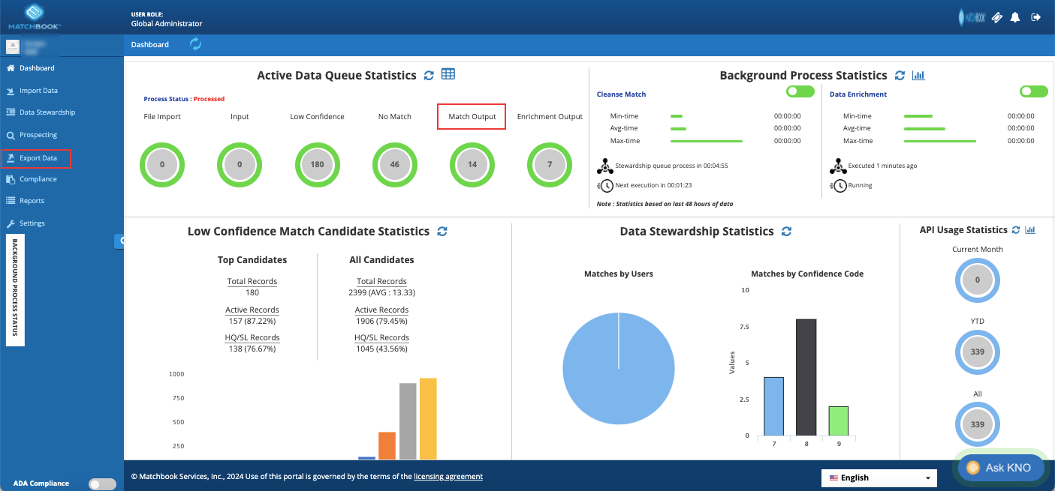
Task: Click the Matches by Users pie chart
Action: click(x=619, y=370)
